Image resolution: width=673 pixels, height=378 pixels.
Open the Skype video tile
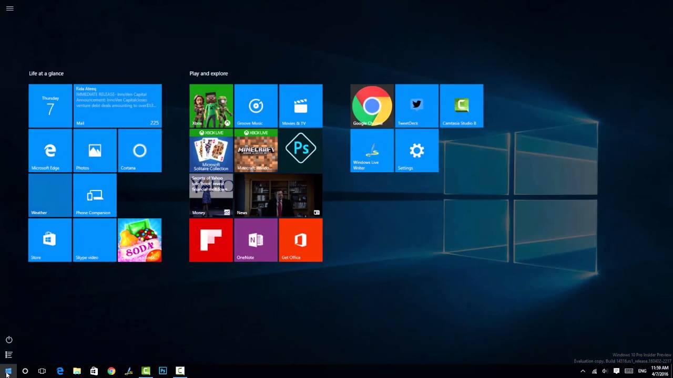click(95, 240)
